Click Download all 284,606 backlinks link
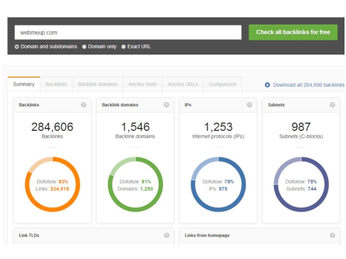The image size is (346, 259). tap(308, 85)
